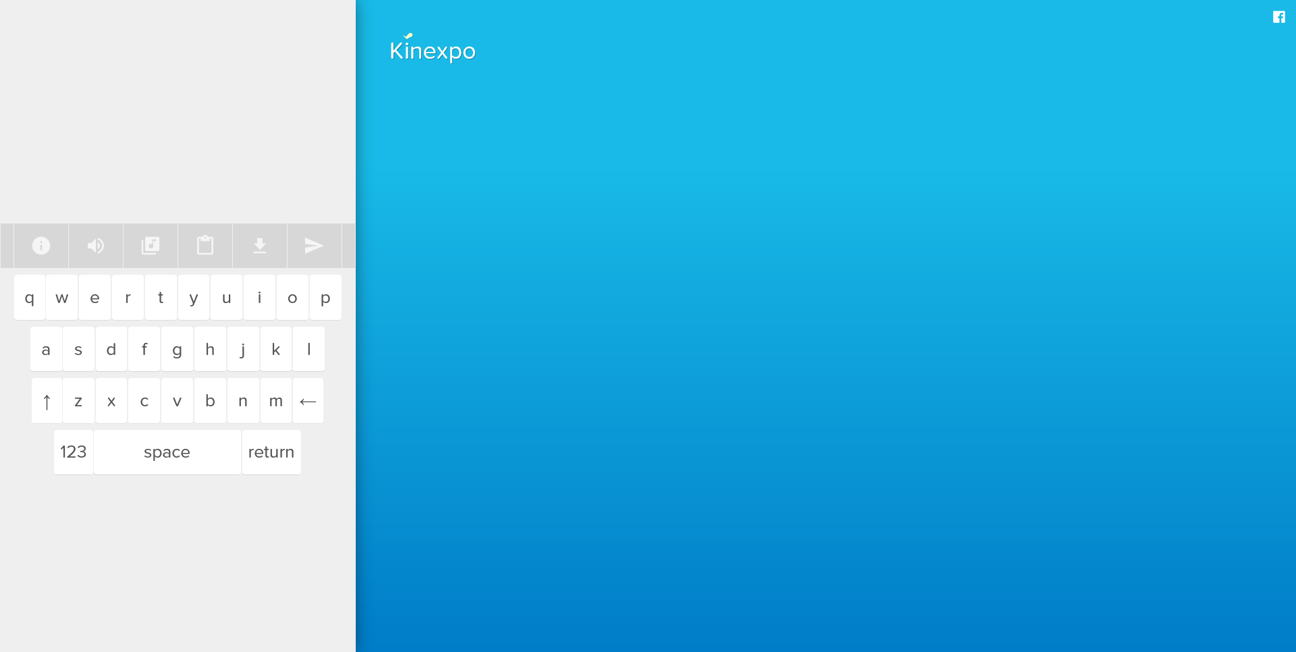Click the Kinexpo logo

(x=433, y=48)
